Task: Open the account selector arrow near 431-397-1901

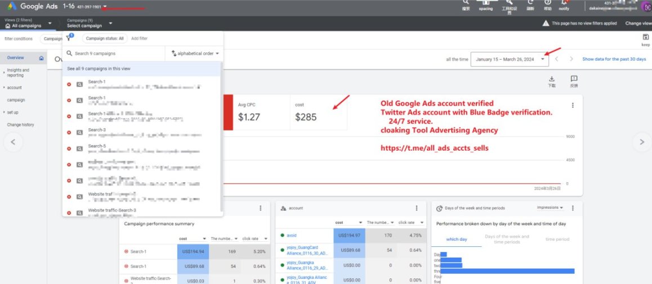Action: coord(105,7)
